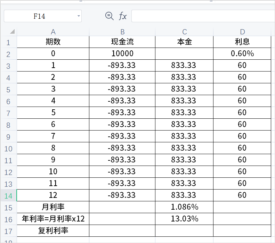275x243 pixels.
Task: Click the 年利率=月利率x12 label cell
Action: point(53,219)
